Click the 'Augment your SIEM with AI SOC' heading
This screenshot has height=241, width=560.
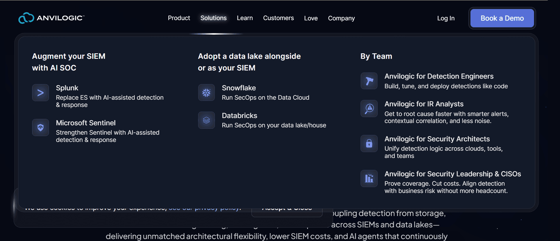(68, 62)
